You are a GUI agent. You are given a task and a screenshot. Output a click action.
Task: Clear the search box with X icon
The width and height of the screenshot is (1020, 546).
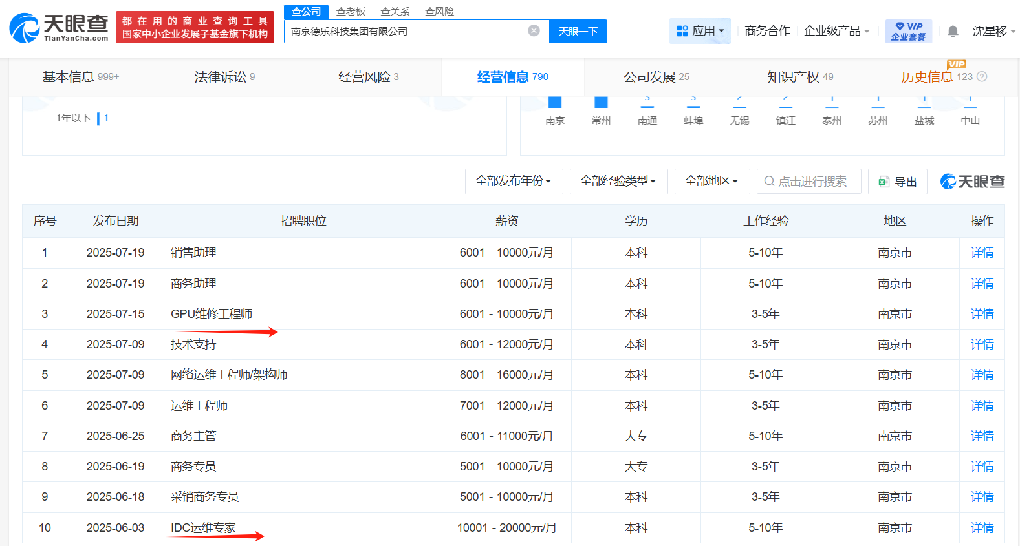[x=534, y=31]
